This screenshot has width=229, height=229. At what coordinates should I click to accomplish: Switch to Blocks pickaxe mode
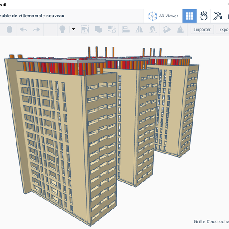[217, 16]
